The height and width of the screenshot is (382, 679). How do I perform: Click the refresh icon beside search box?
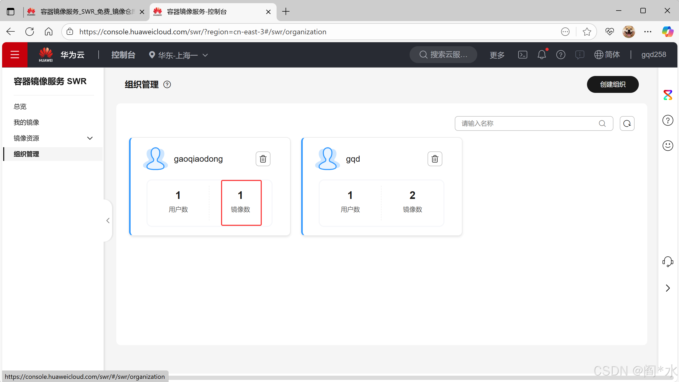click(627, 123)
